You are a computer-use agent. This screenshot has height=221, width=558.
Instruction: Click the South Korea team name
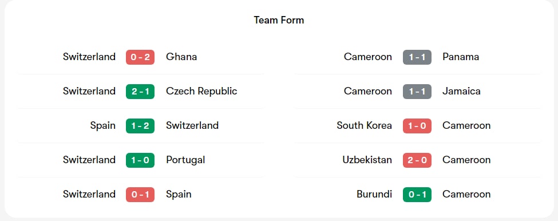click(x=364, y=125)
